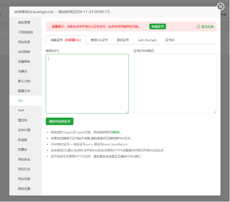230x202 pixels.
Task: Grab the KEY textarea resize handle
Action: pos(127,112)
